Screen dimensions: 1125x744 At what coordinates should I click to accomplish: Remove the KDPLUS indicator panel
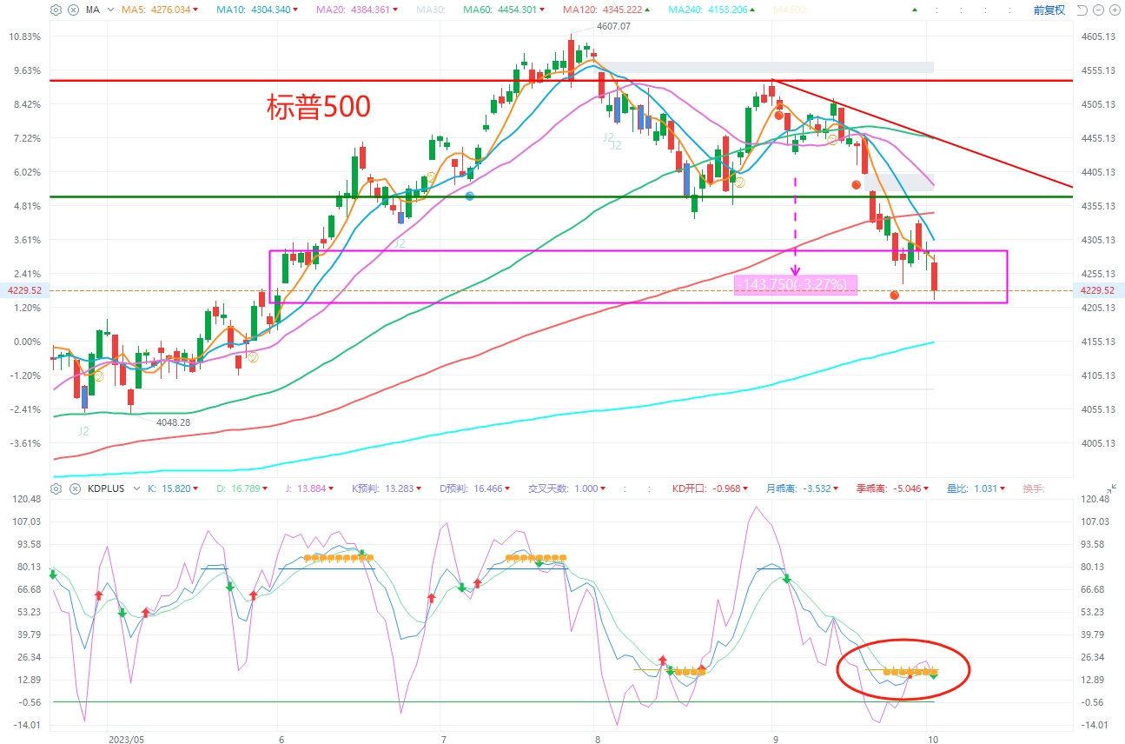(75, 488)
